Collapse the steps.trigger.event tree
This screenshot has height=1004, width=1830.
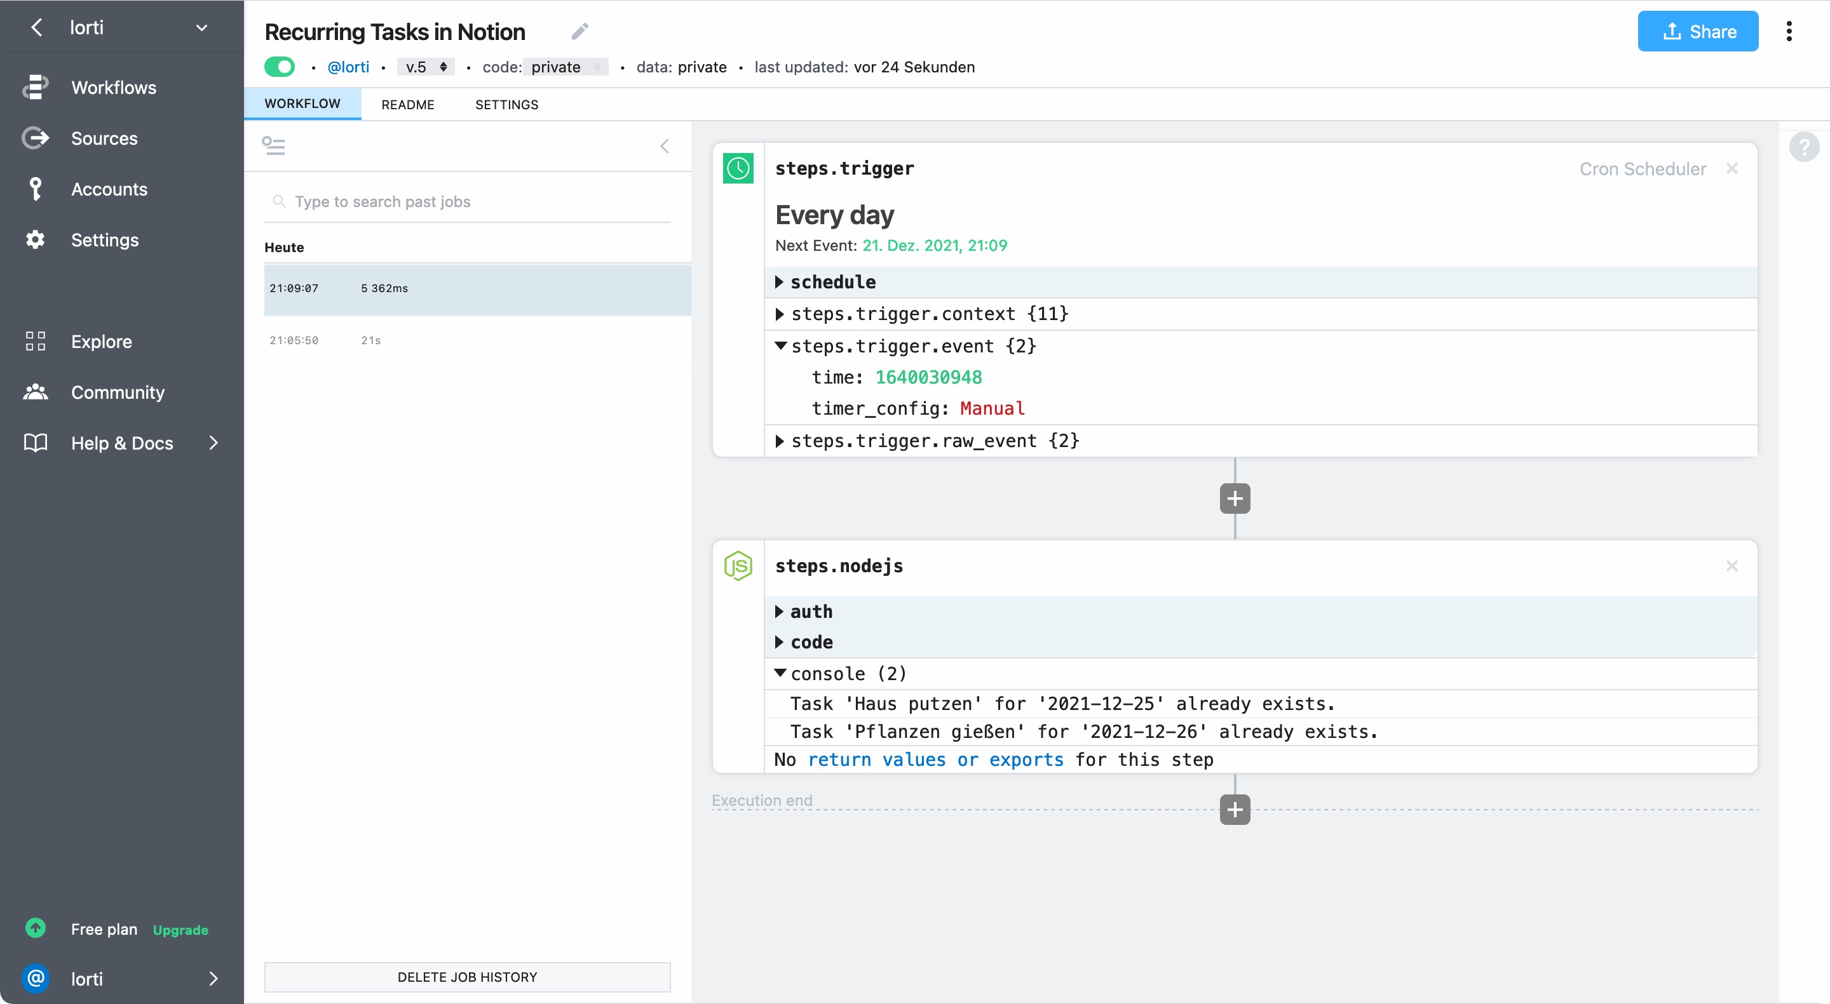tap(780, 346)
